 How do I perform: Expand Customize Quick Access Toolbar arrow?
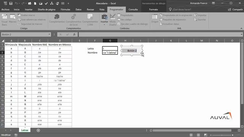coord(68,3)
